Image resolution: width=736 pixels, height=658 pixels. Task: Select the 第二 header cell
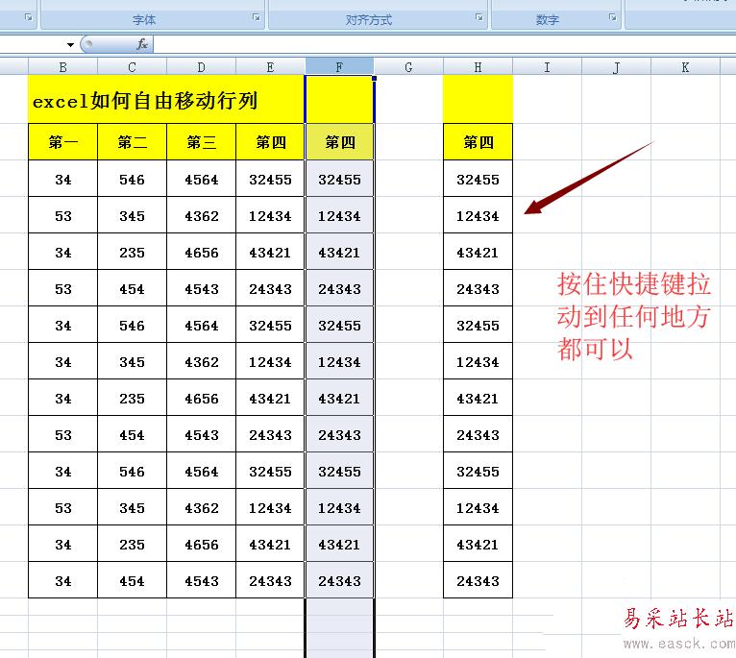(x=132, y=142)
